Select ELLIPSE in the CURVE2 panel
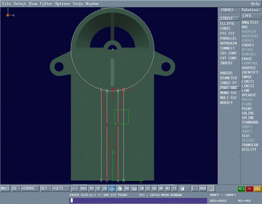 228,23
